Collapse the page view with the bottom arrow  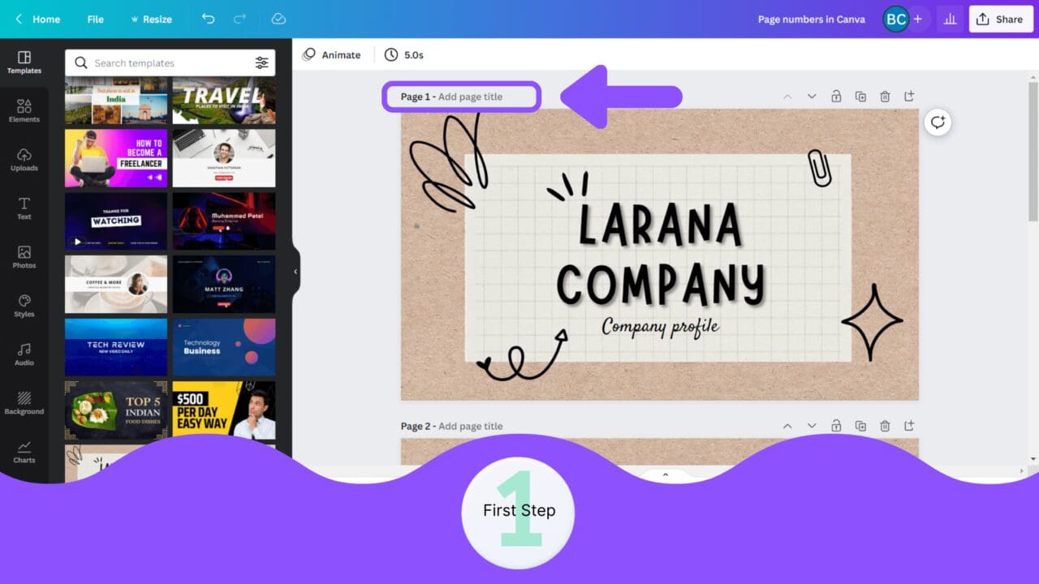[665, 474]
